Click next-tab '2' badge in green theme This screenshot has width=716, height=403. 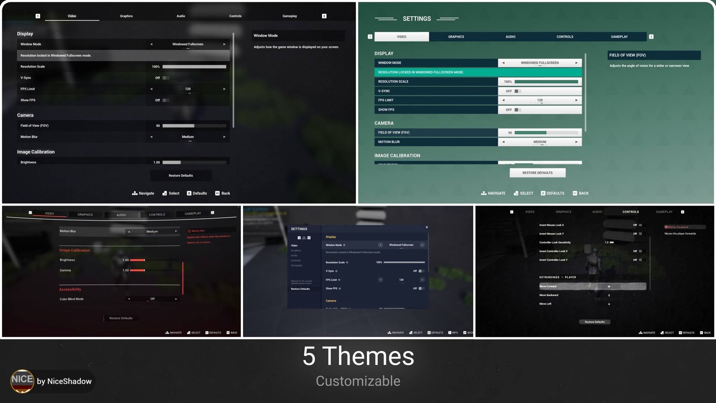[x=651, y=37]
